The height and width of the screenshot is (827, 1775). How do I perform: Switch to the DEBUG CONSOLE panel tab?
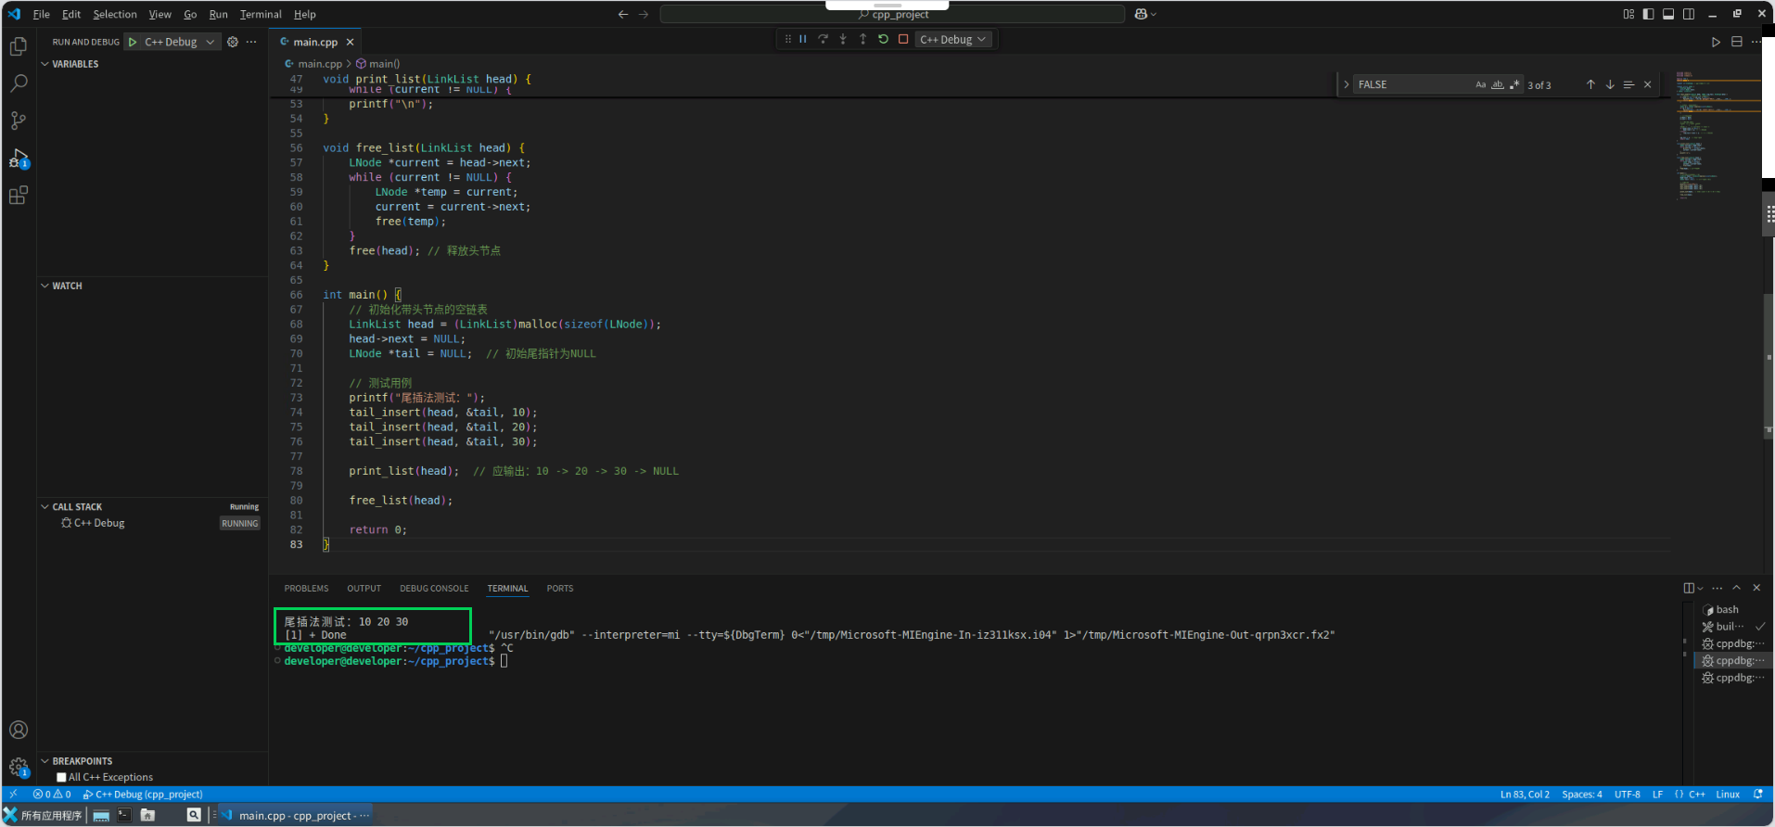(434, 589)
